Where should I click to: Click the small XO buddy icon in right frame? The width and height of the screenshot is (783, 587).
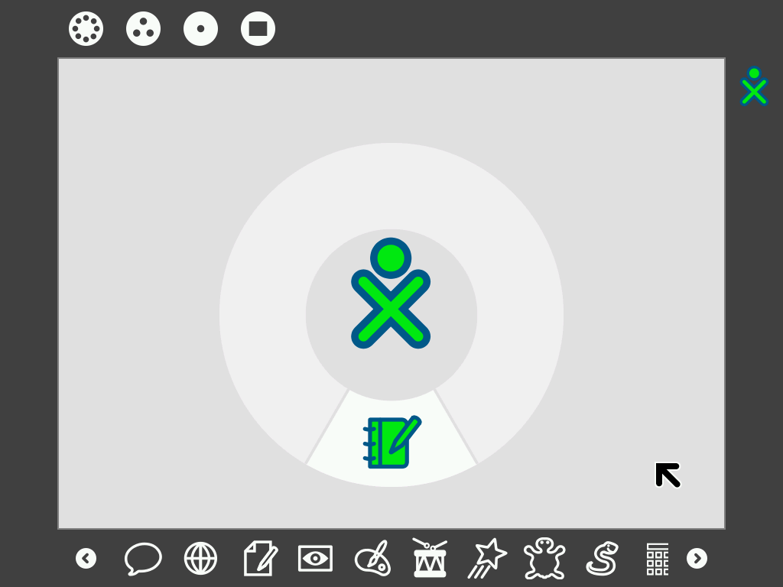754,86
